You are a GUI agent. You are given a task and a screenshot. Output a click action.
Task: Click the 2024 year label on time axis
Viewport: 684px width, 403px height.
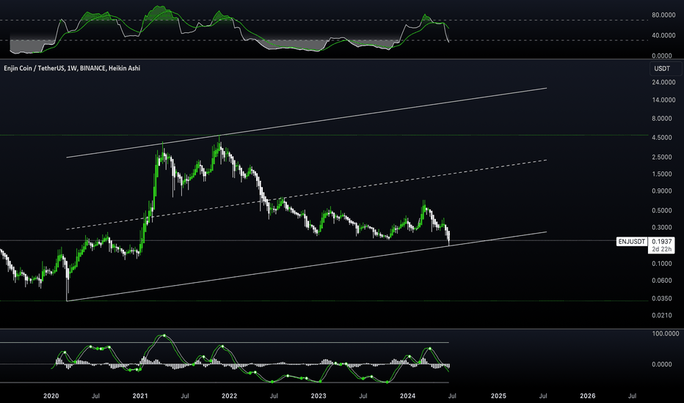(x=407, y=396)
